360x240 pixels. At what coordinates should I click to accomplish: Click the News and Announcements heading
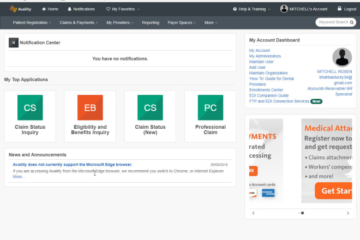pyautogui.click(x=38, y=154)
